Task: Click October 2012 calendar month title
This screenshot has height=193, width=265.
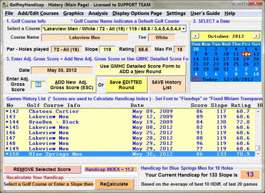Action: click(x=226, y=36)
